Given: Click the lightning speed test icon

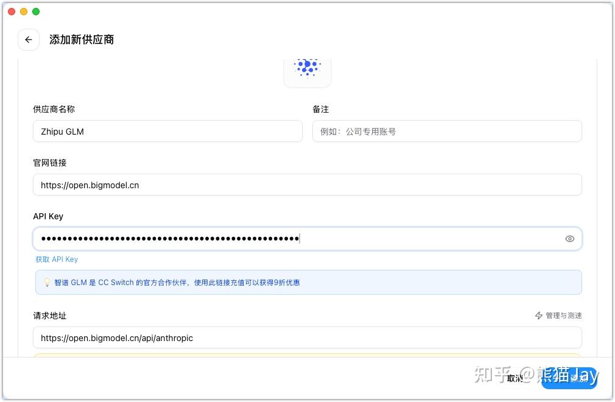Looking at the screenshot, I should [x=539, y=316].
